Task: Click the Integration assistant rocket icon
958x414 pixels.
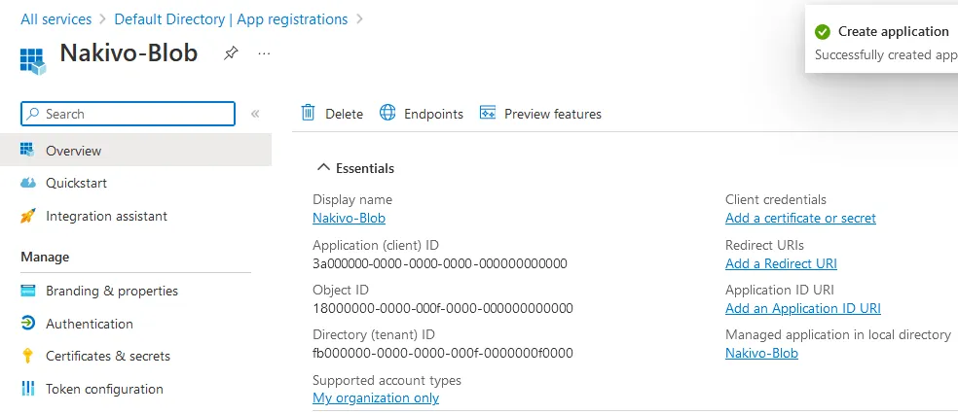Action: [x=28, y=217]
